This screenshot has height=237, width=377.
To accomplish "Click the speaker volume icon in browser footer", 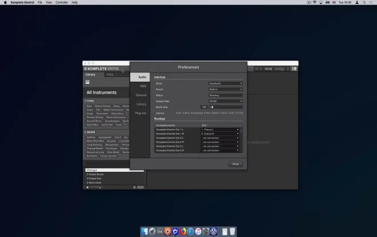I will (x=87, y=187).
